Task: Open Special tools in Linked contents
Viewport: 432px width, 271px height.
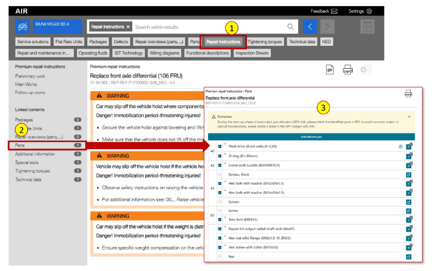Action: click(28, 162)
